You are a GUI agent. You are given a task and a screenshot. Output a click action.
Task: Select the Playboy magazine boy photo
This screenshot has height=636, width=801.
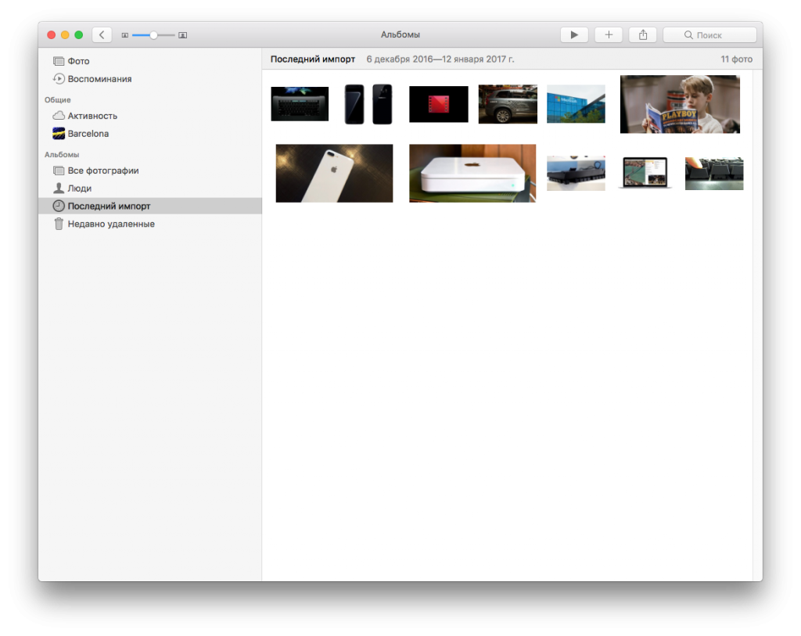(x=680, y=104)
